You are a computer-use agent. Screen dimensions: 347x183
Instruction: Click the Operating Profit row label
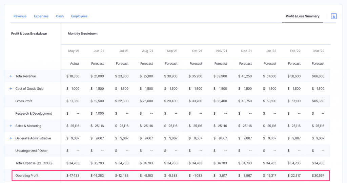pos(27,176)
